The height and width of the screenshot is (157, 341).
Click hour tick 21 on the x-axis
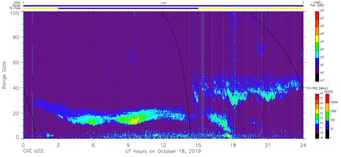pos(268,145)
